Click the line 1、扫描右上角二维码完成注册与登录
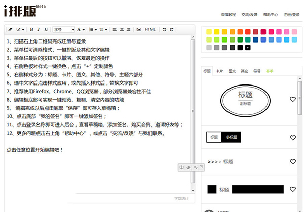 pos(46,41)
